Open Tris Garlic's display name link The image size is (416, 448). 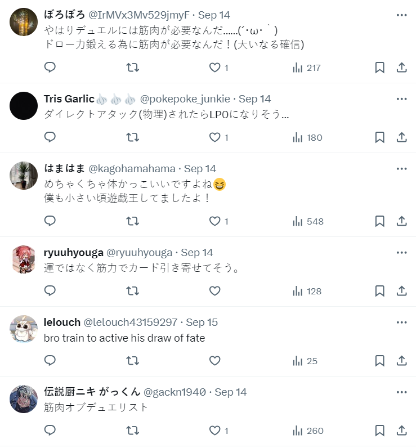click(x=69, y=99)
